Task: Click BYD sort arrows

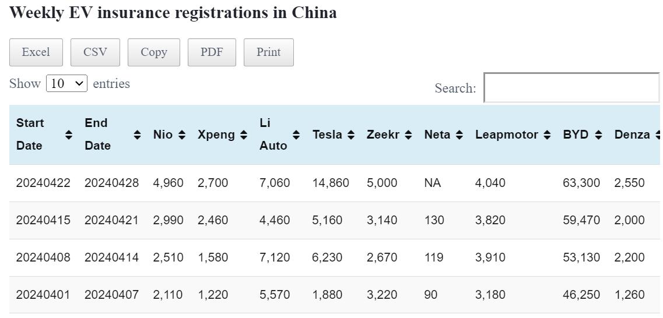Action: [x=598, y=135]
